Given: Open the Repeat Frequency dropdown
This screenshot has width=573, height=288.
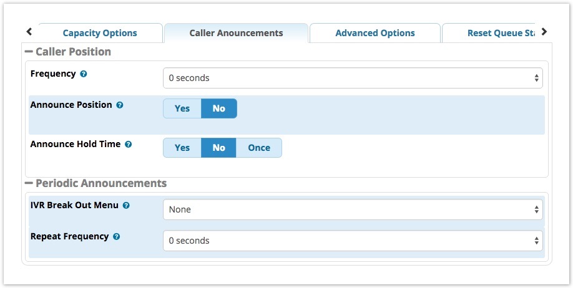Looking at the screenshot, I should pos(353,241).
